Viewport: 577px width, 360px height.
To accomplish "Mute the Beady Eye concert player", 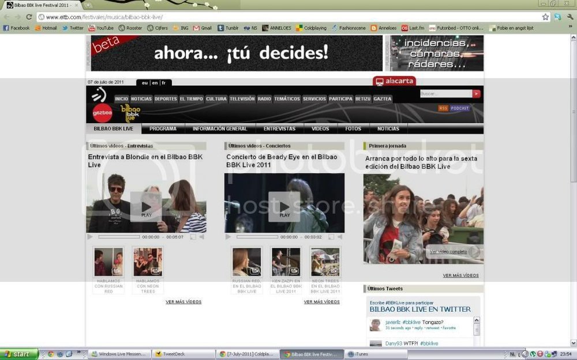I will point(340,237).
